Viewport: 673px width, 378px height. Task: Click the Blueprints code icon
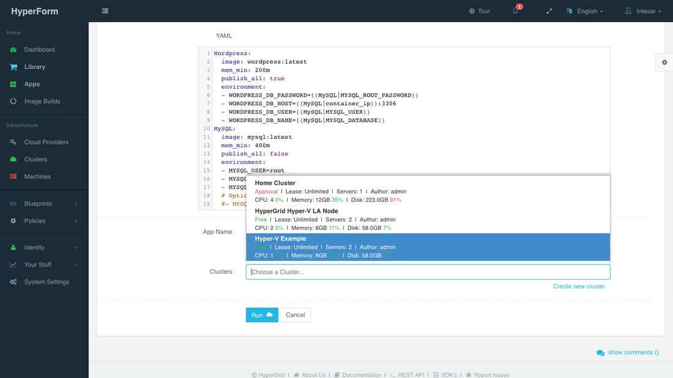coord(13,204)
